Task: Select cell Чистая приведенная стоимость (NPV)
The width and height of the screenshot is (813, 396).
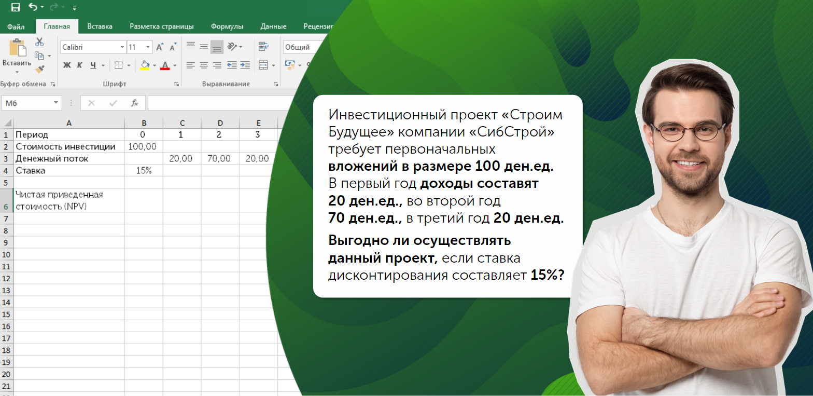Action: click(69, 200)
